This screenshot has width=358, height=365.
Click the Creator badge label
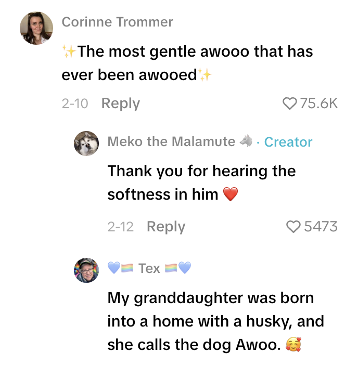click(288, 142)
